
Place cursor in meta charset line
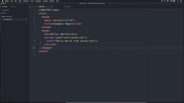pos(59,20)
